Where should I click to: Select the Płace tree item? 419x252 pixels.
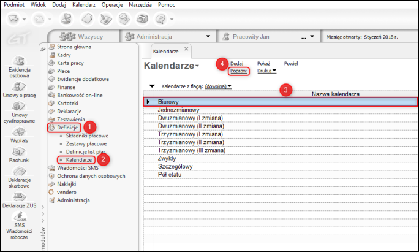(x=63, y=71)
